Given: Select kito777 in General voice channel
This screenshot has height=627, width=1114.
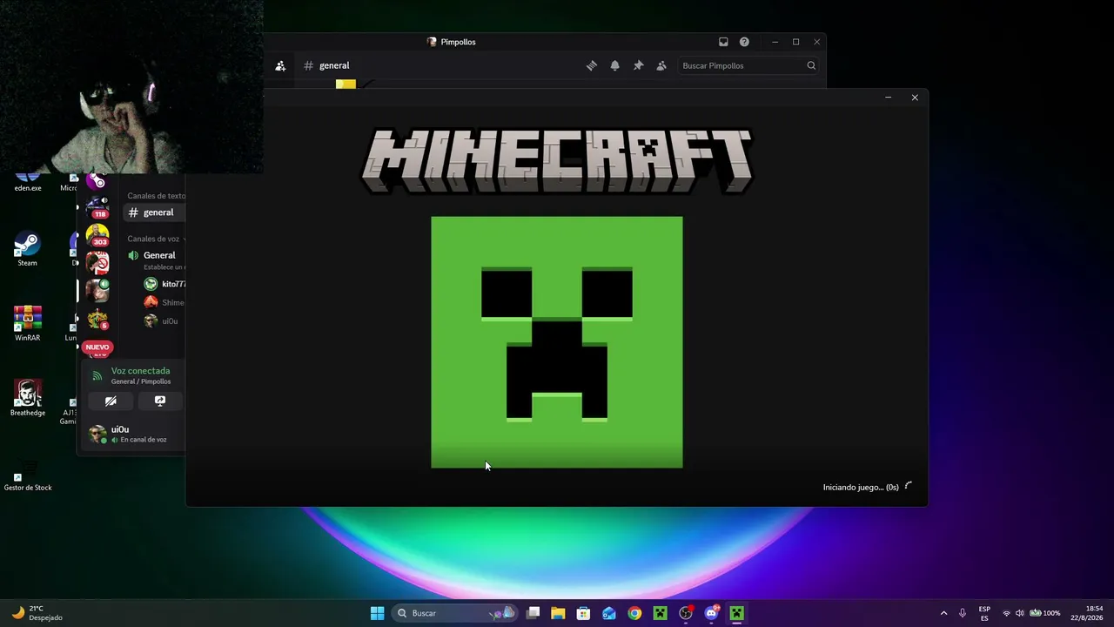Looking at the screenshot, I should [164, 284].
